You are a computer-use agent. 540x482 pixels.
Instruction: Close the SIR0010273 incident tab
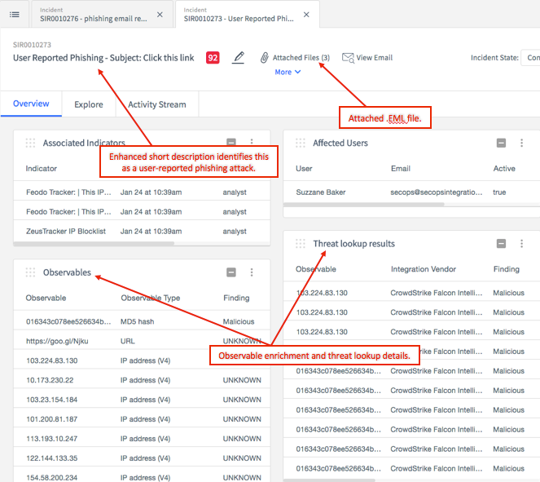point(306,15)
